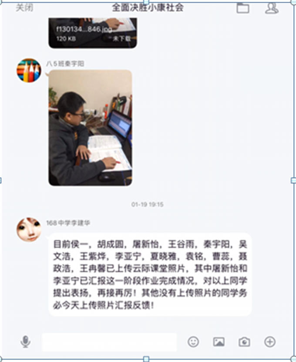
Task: Click the doll-face avatar of 李建华
Action: point(29,230)
